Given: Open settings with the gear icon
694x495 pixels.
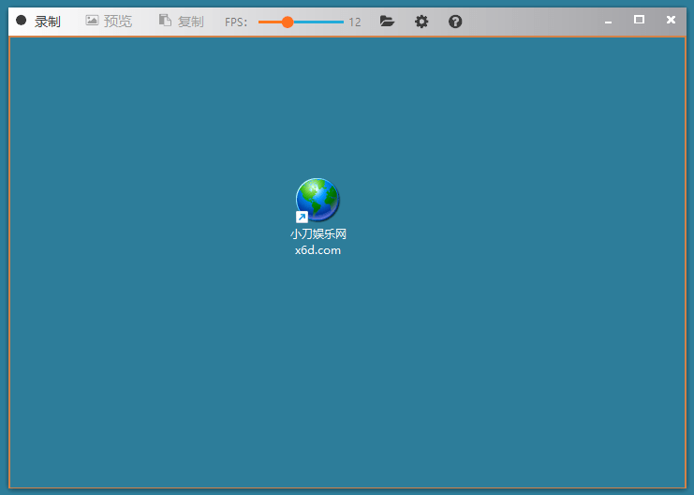Looking at the screenshot, I should [421, 21].
